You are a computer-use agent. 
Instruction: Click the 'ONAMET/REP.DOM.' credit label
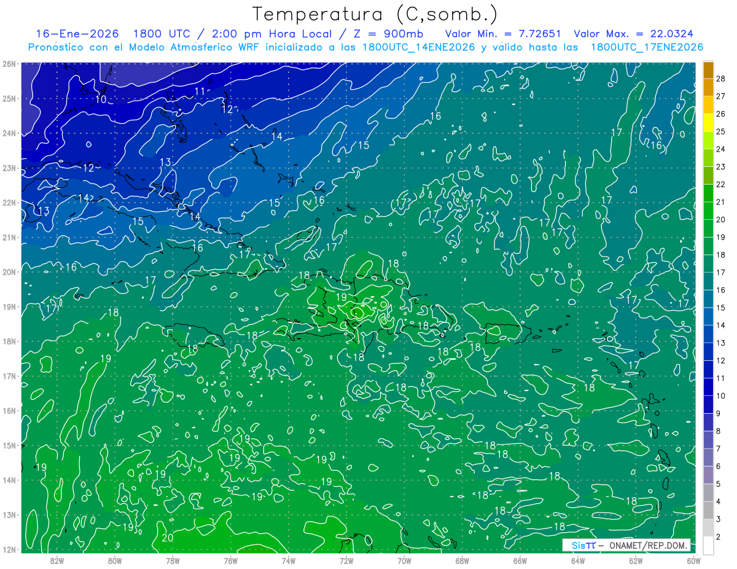tap(647, 546)
